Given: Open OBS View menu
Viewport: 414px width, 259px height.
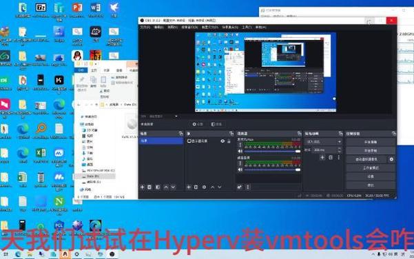Looking at the screenshot, I should [x=172, y=27].
